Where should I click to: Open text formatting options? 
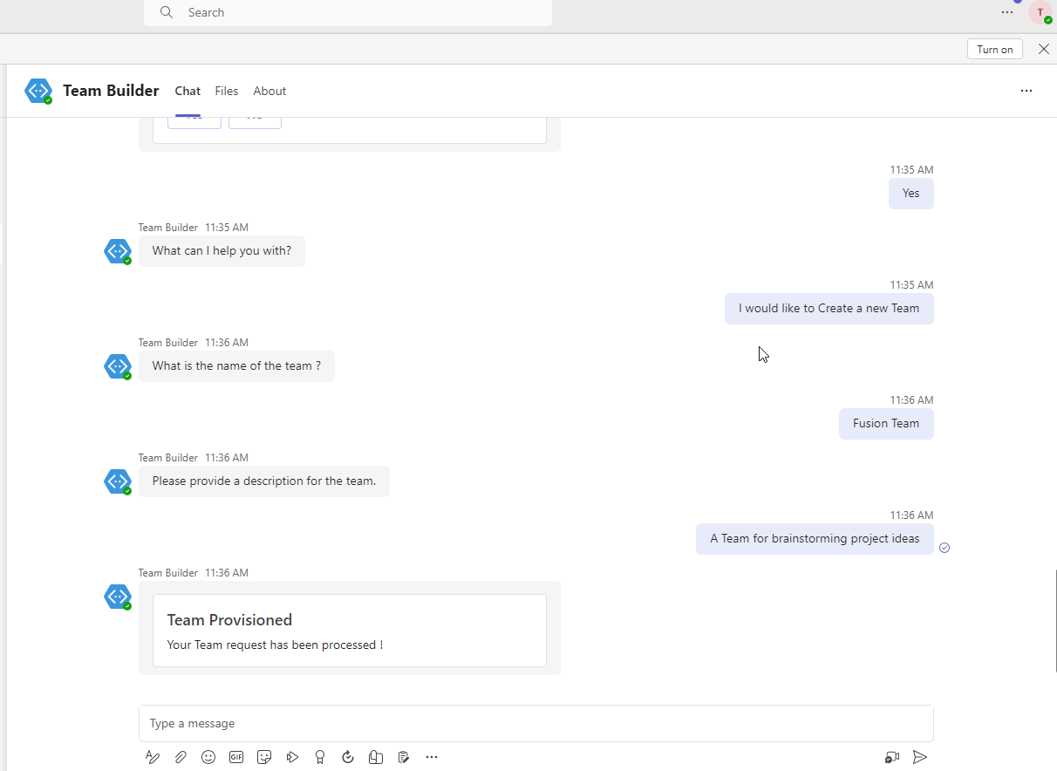coord(153,757)
